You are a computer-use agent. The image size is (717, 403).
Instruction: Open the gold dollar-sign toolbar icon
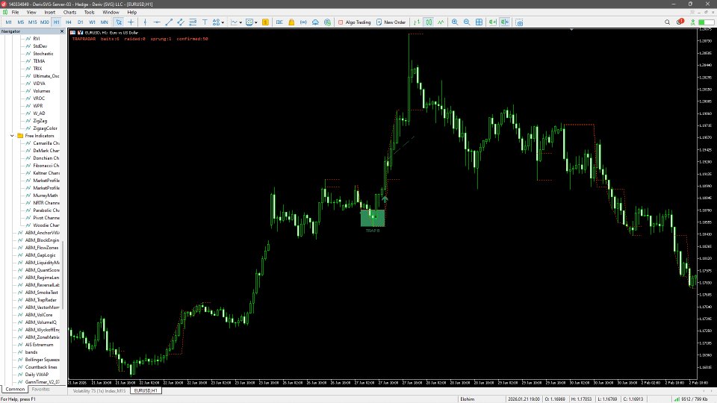pyautogui.click(x=265, y=22)
